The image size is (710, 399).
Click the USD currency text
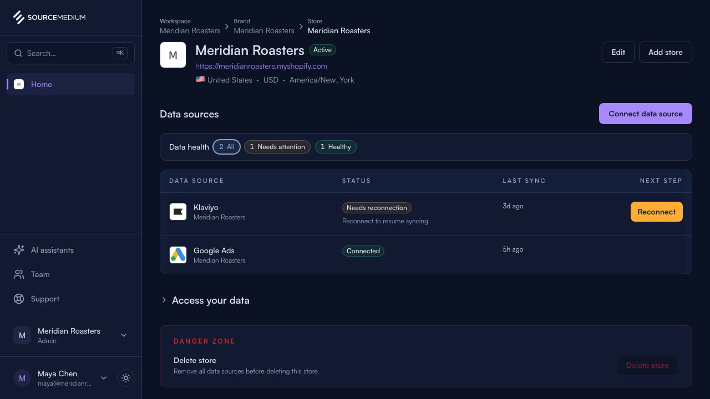271,80
